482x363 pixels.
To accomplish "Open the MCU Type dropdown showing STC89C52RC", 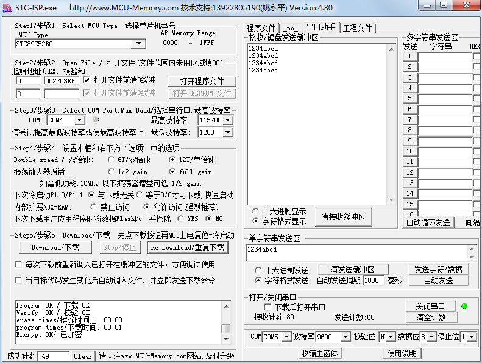I will pos(139,44).
